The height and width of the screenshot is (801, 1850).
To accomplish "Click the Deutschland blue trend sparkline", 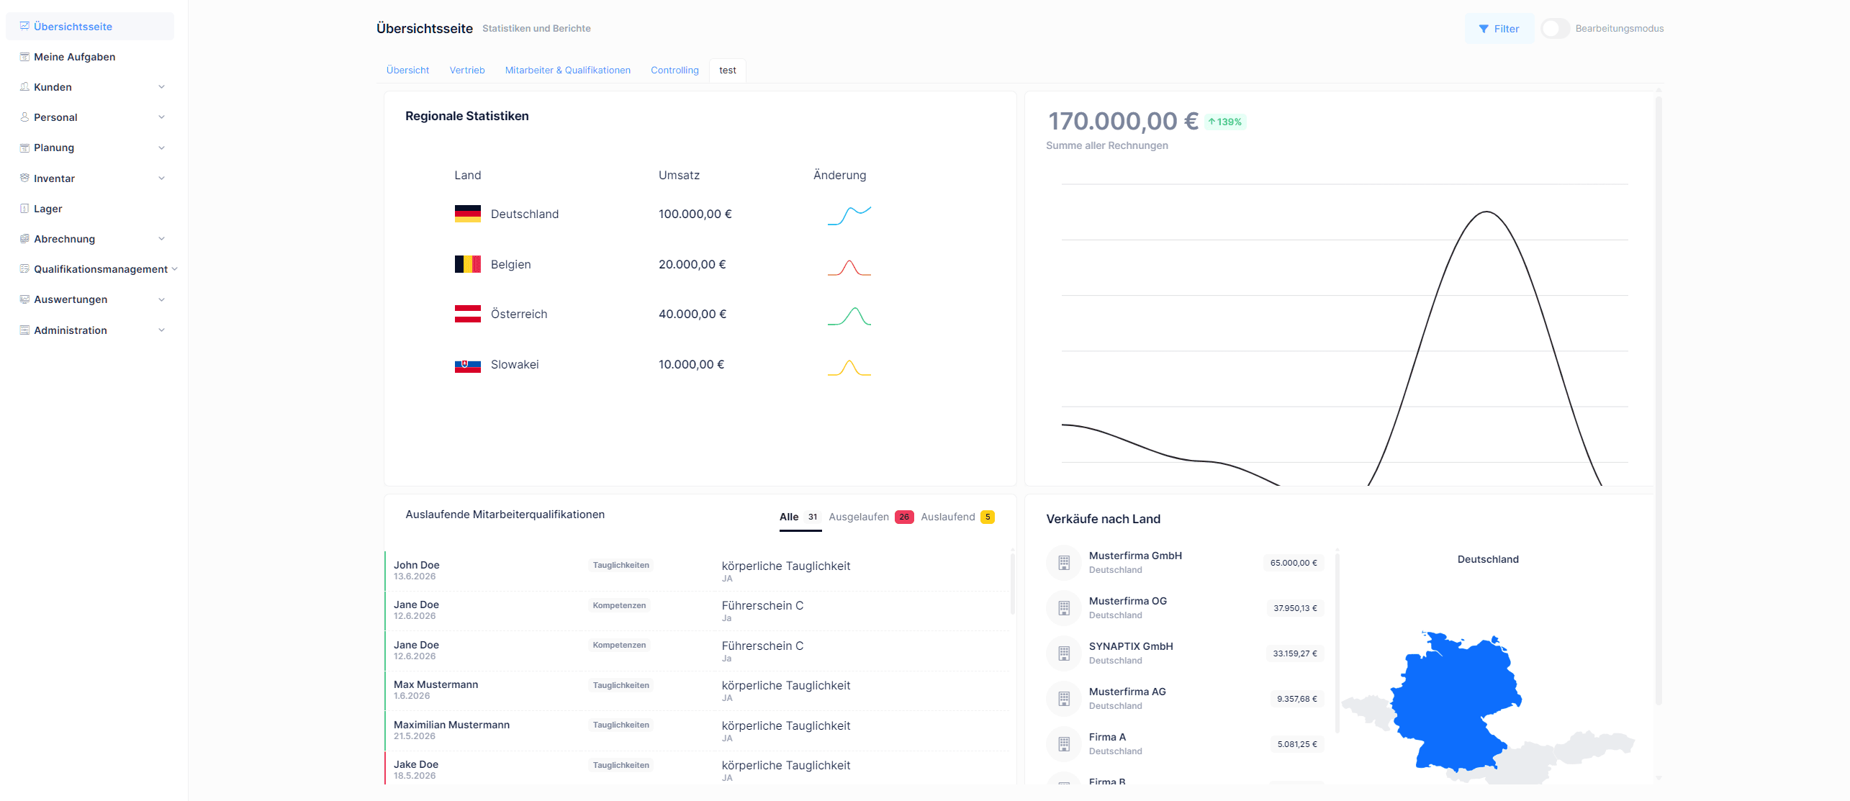I will pyautogui.click(x=849, y=215).
